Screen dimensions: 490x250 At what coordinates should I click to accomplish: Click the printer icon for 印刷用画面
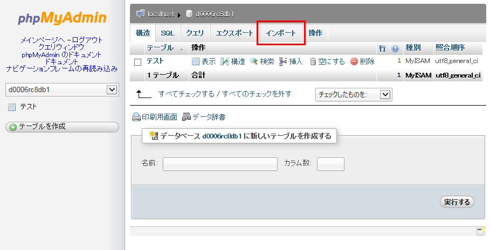[136, 117]
